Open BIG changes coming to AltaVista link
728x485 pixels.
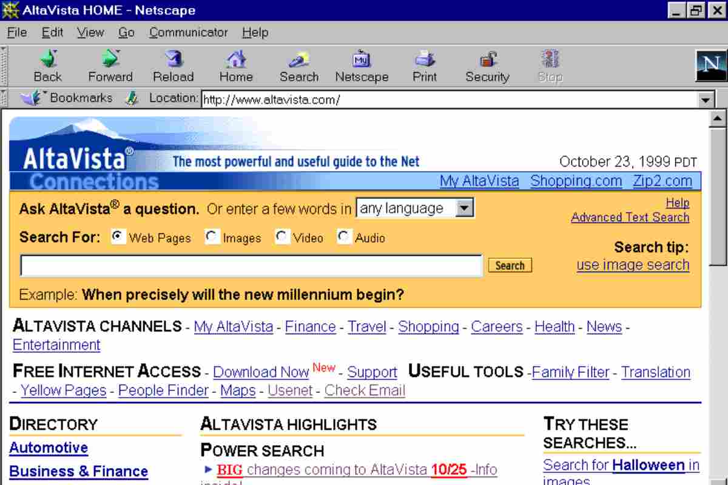(x=357, y=469)
